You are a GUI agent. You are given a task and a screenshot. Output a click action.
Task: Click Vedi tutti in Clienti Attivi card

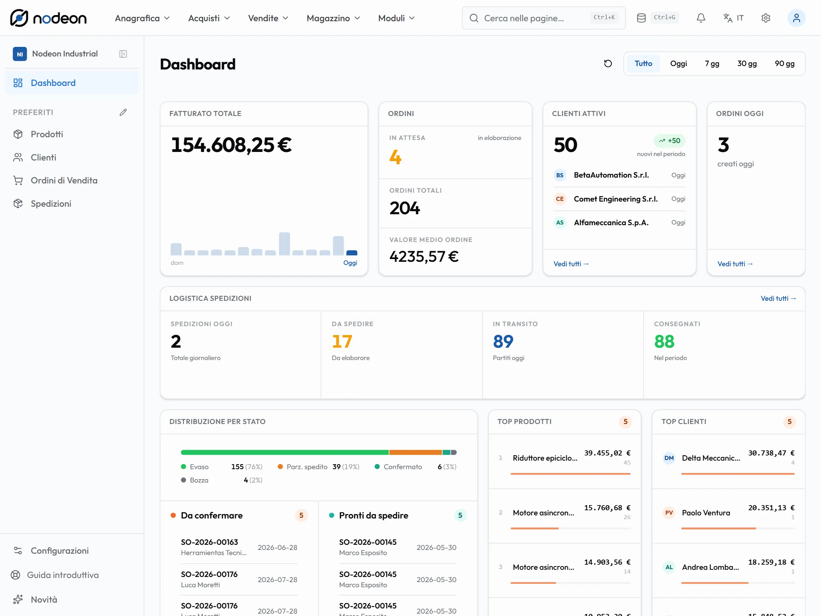click(571, 264)
